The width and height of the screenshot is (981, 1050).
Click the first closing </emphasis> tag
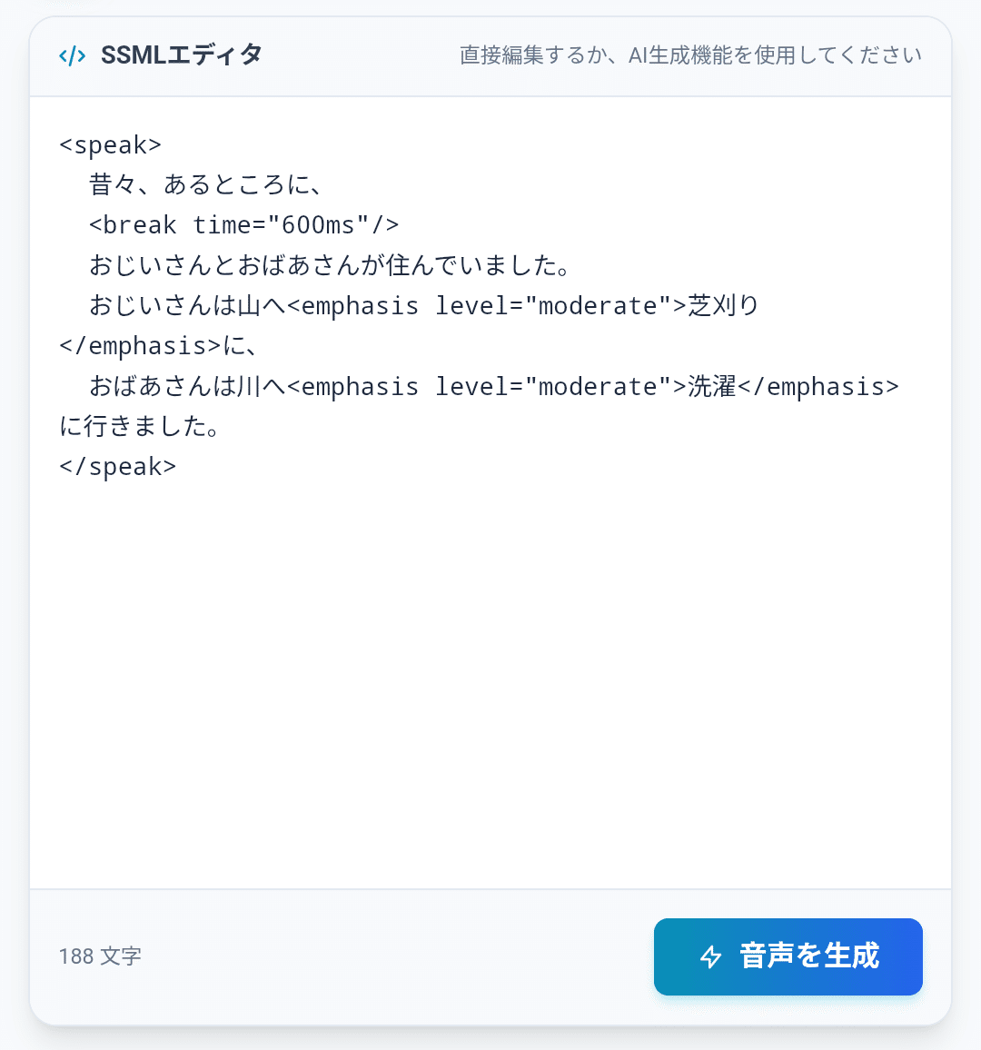tap(139, 345)
